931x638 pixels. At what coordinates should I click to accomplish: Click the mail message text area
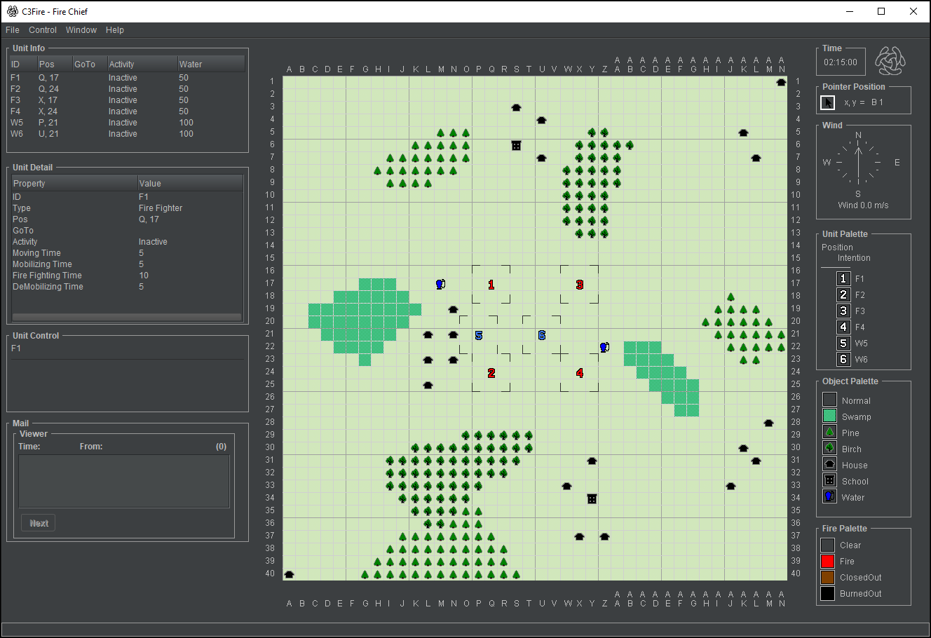(x=124, y=481)
